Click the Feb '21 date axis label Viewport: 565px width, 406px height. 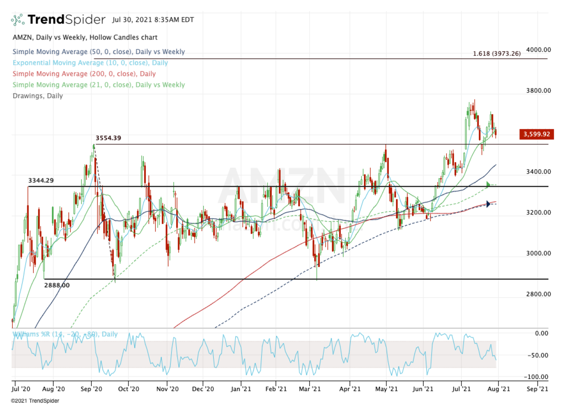click(x=276, y=389)
